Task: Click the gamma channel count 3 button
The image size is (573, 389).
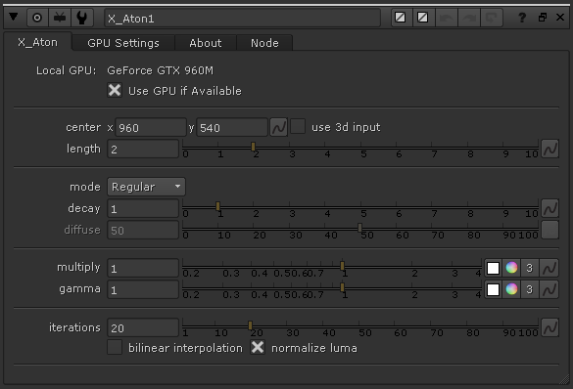Action: click(529, 289)
